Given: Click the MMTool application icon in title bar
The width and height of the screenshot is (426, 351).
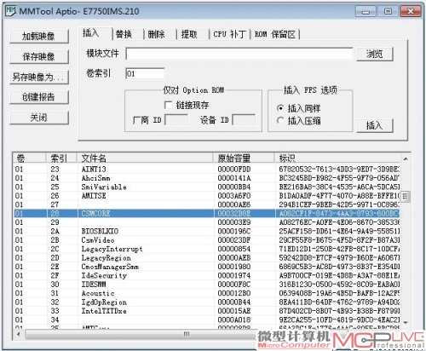Looking at the screenshot, I should 11,11.
